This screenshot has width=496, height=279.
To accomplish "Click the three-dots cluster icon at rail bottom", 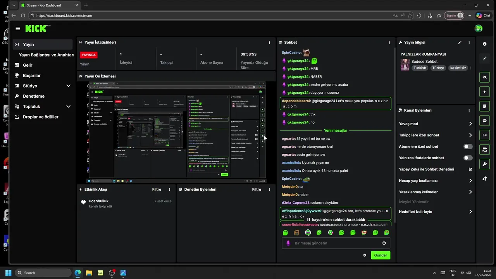I will [x=484, y=179].
